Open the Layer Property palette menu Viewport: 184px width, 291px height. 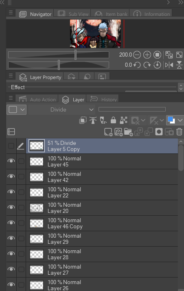[11, 76]
